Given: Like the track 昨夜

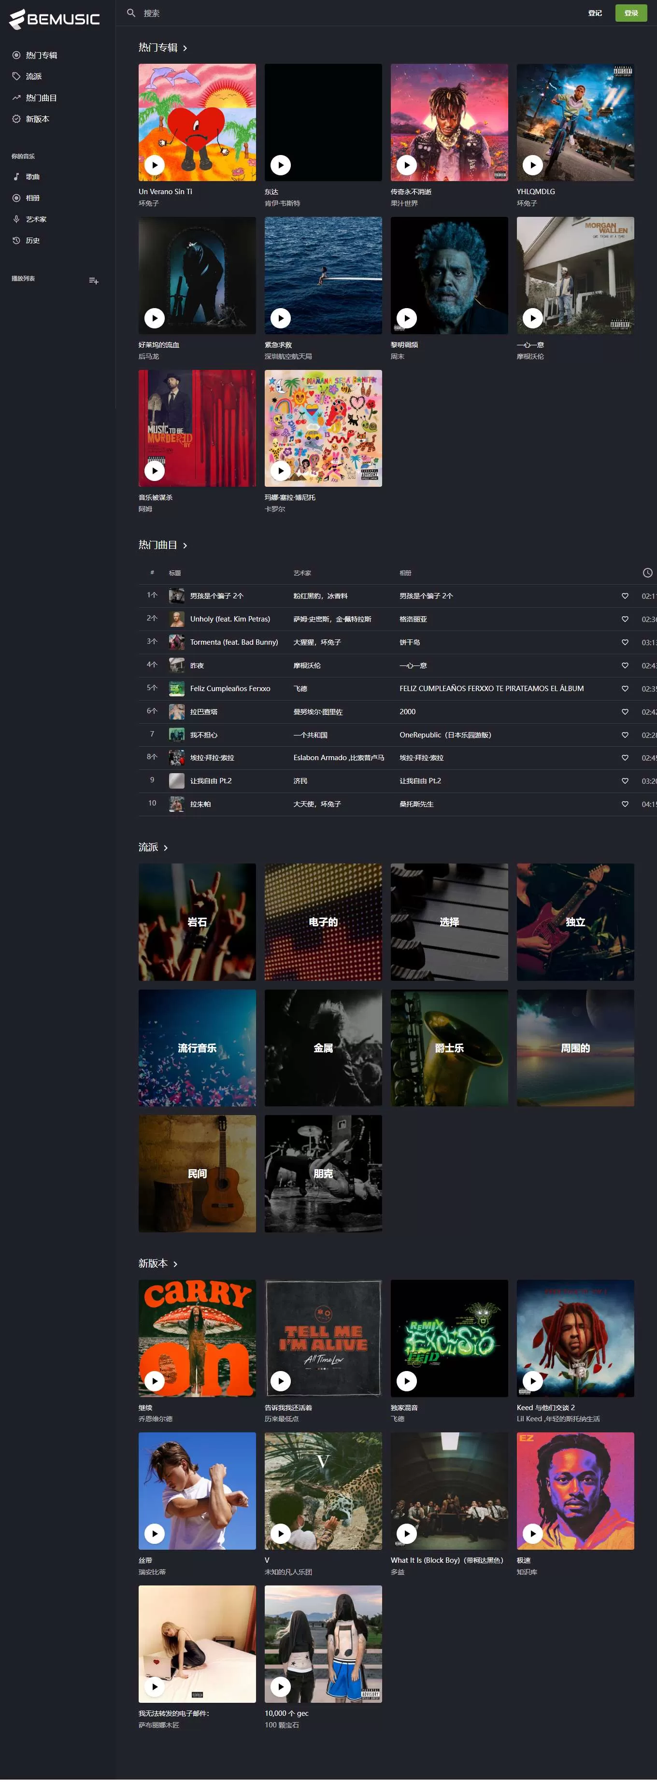Looking at the screenshot, I should 625,665.
